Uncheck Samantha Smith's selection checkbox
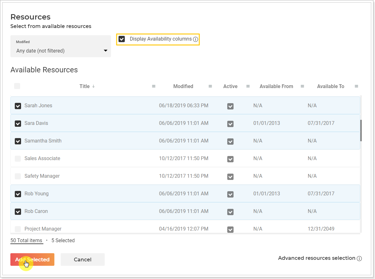The height and width of the screenshot is (279, 375). tap(18, 141)
